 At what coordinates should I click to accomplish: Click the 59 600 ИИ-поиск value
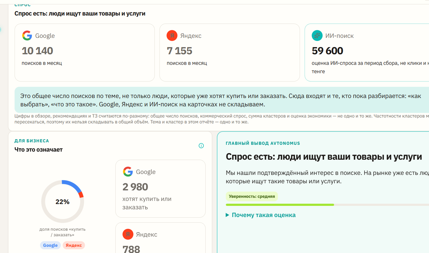click(328, 51)
